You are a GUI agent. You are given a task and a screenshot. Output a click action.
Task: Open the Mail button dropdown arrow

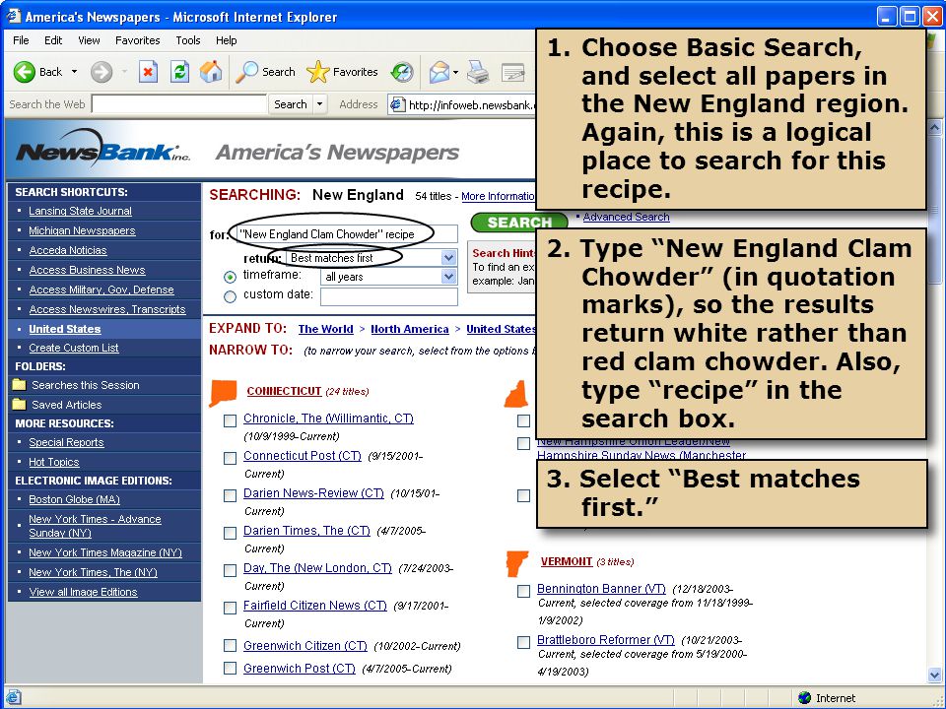[455, 72]
